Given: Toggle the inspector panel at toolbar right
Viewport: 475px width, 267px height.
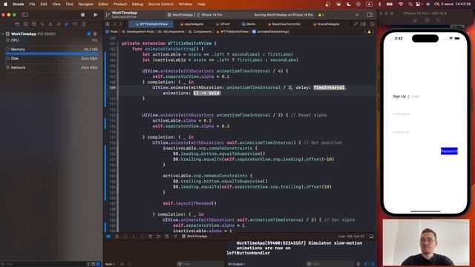Looking at the screenshot, I should [370, 15].
